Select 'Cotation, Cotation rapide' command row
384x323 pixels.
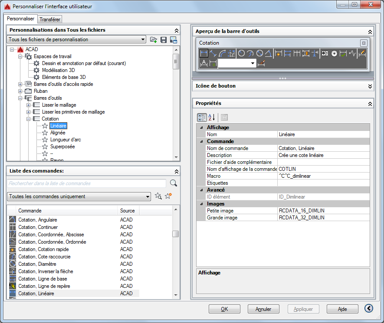74,249
